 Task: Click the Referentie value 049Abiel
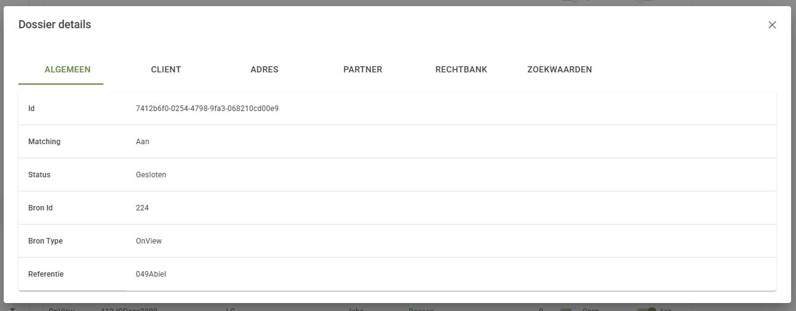151,274
